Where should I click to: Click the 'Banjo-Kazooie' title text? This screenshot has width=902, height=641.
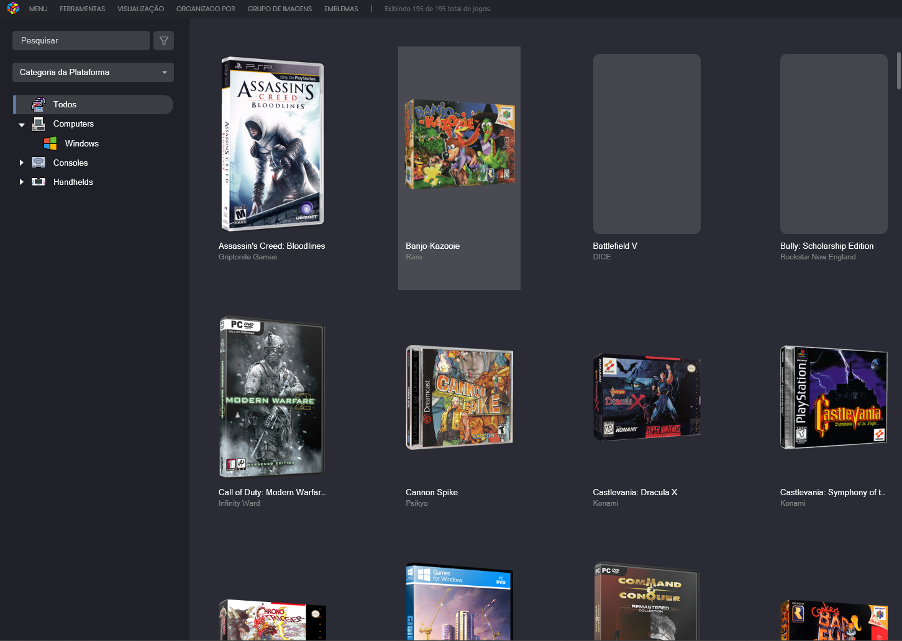[432, 246]
